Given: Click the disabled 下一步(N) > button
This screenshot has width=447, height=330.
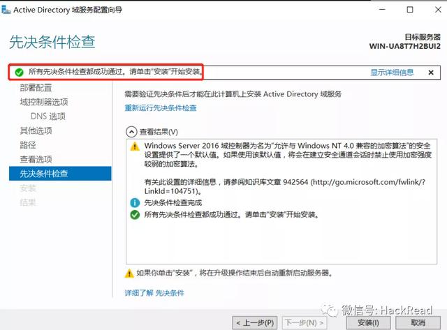Looking at the screenshot, I should pyautogui.click(x=305, y=323).
